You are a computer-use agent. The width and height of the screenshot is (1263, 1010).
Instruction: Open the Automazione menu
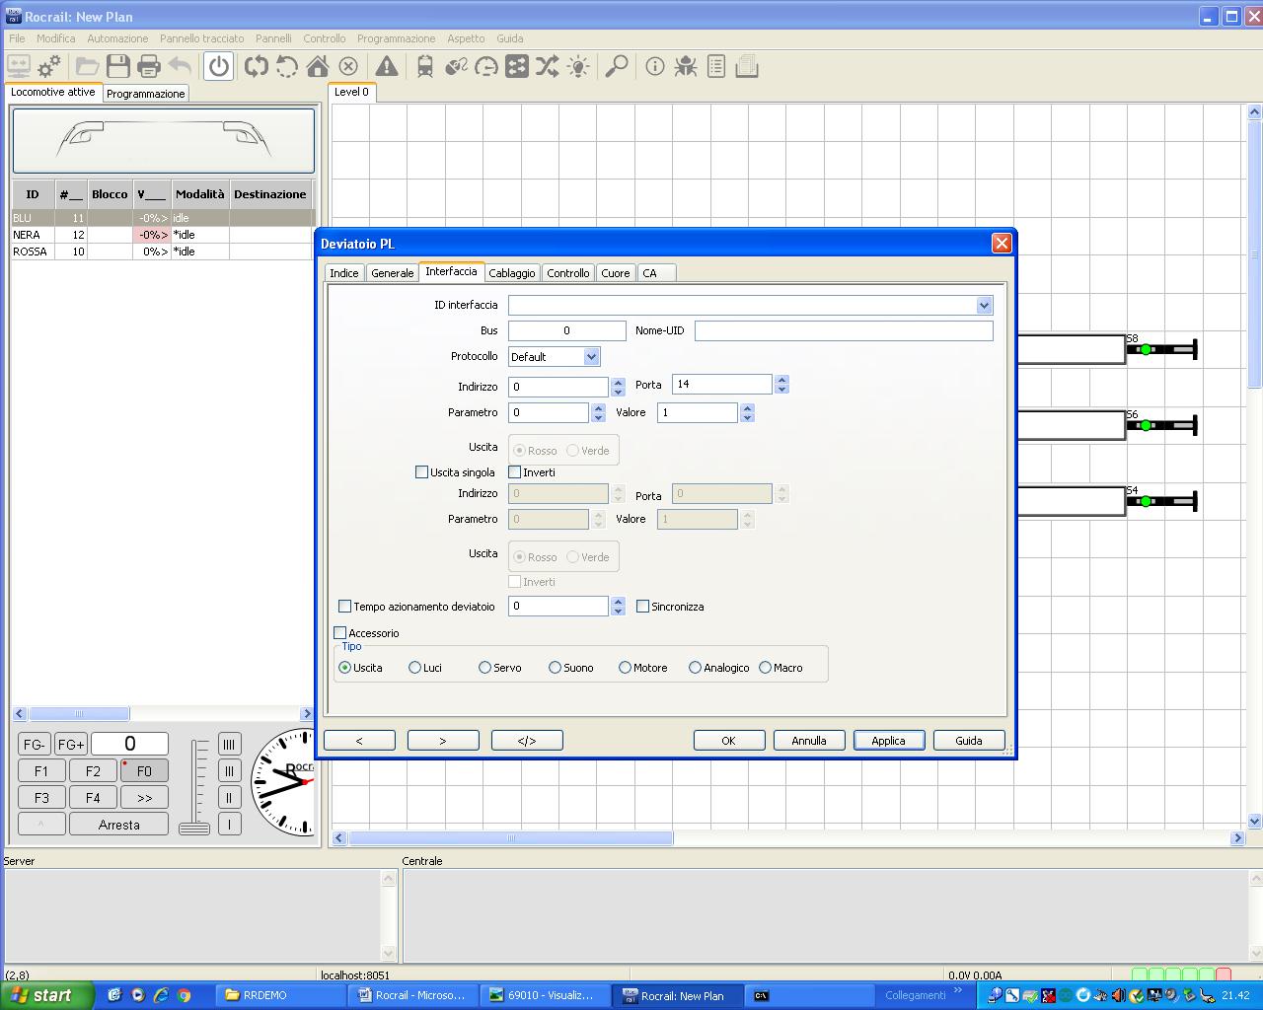(117, 38)
